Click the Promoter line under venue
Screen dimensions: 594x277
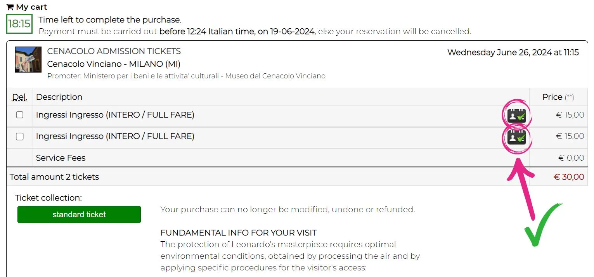[x=186, y=76]
